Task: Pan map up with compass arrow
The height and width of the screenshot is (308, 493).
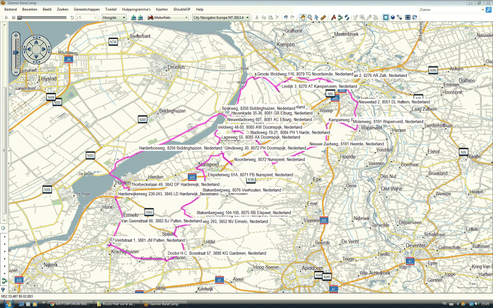Action: click(x=36, y=42)
